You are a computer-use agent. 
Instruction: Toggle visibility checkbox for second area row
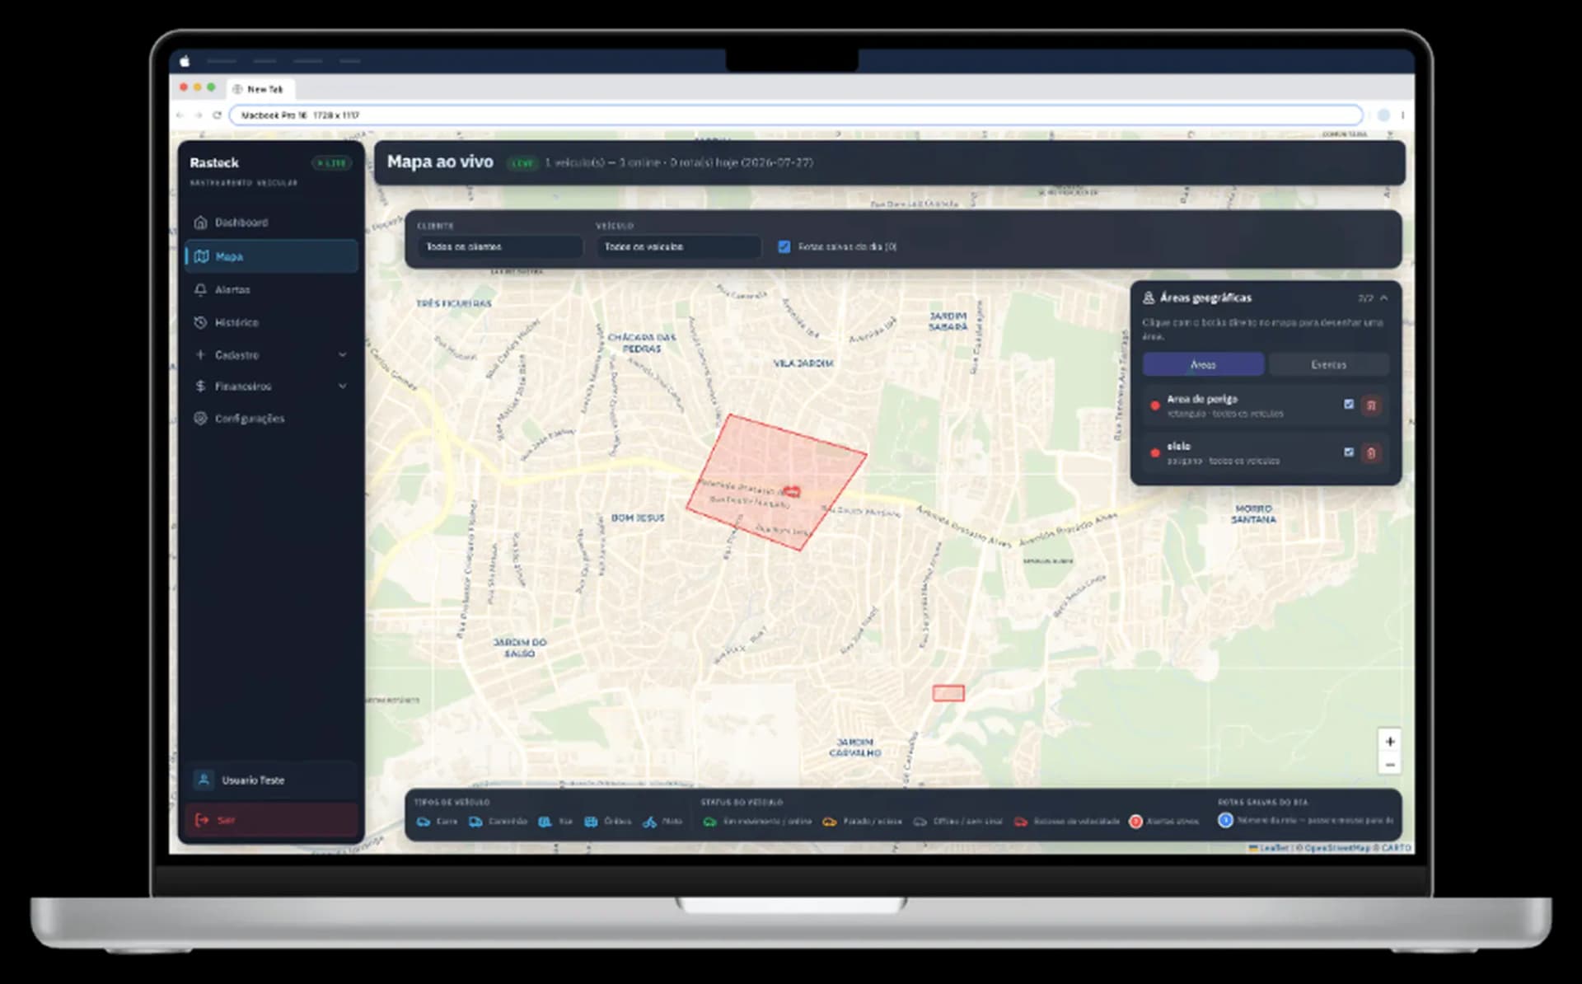[1349, 452]
